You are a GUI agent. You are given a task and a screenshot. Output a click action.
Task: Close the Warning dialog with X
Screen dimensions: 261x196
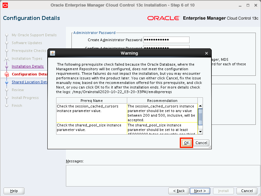tap(207, 53)
